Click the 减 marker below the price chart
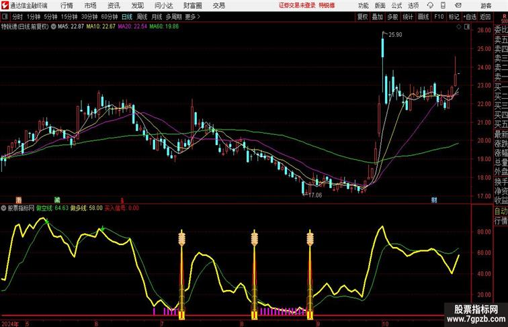Screen dimensions: 508x327 pyautogui.click(x=57, y=200)
